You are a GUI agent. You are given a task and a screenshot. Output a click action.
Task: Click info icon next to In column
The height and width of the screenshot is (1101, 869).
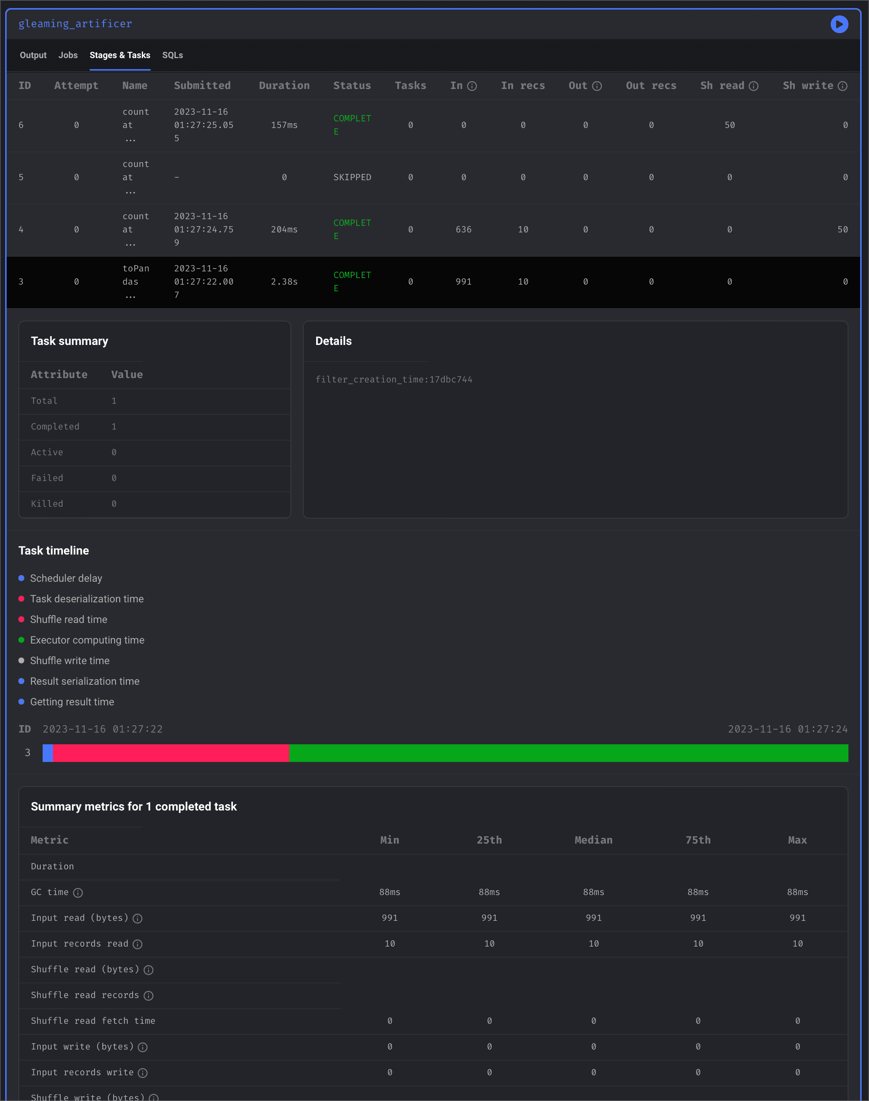pos(472,86)
